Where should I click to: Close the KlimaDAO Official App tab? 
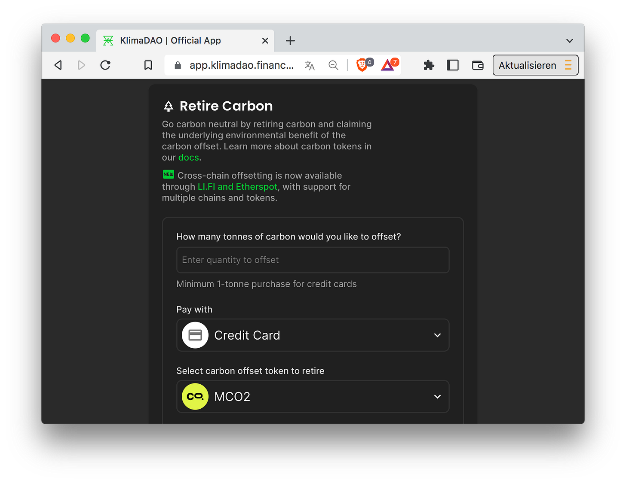265,41
